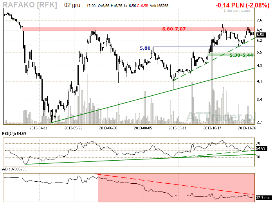Screen dimensions: 274x204
Task: Click the 6,9 price axis label
Action: (259, 30)
